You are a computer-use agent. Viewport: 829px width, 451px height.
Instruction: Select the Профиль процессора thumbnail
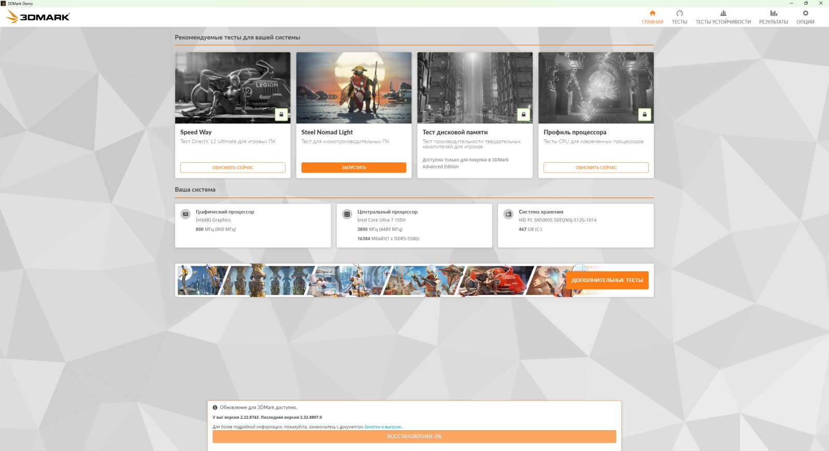[596, 88]
